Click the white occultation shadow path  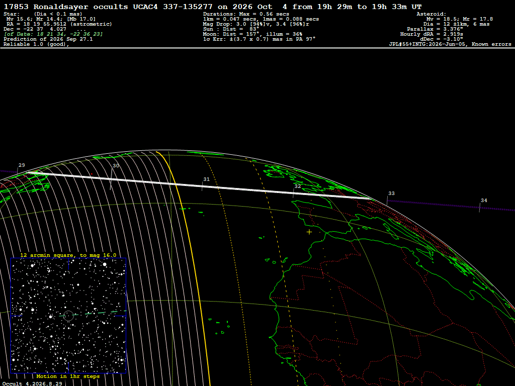200,186
